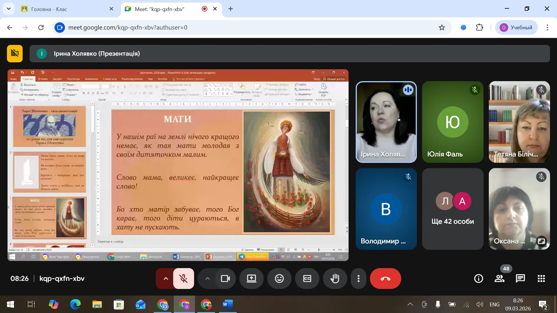The height and width of the screenshot is (313, 557).
Task: Click the Present now screen share icon
Action: coord(251,279)
